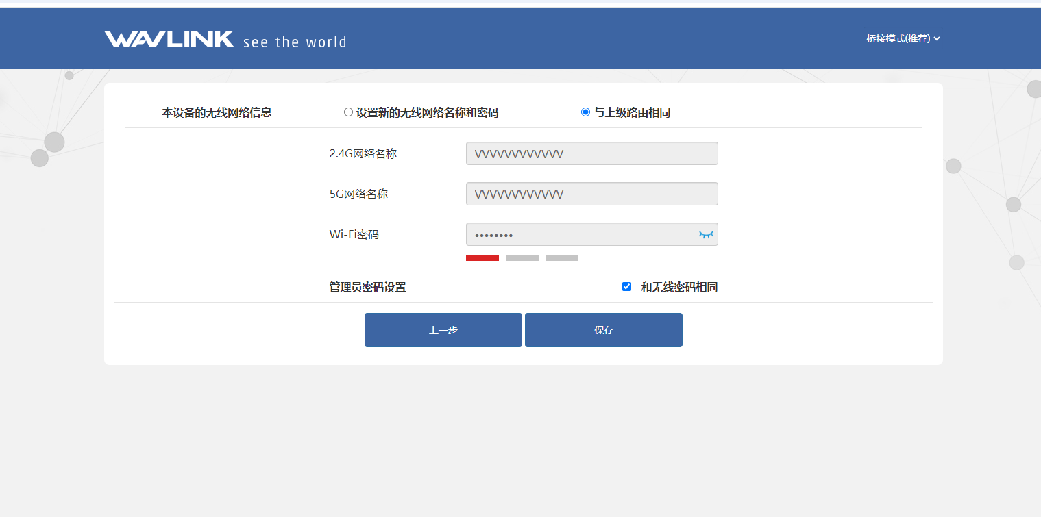Screen dimensions: 1041x517
Task: Uncheck the 和无线密码相同 checkbox
Action: (x=626, y=287)
